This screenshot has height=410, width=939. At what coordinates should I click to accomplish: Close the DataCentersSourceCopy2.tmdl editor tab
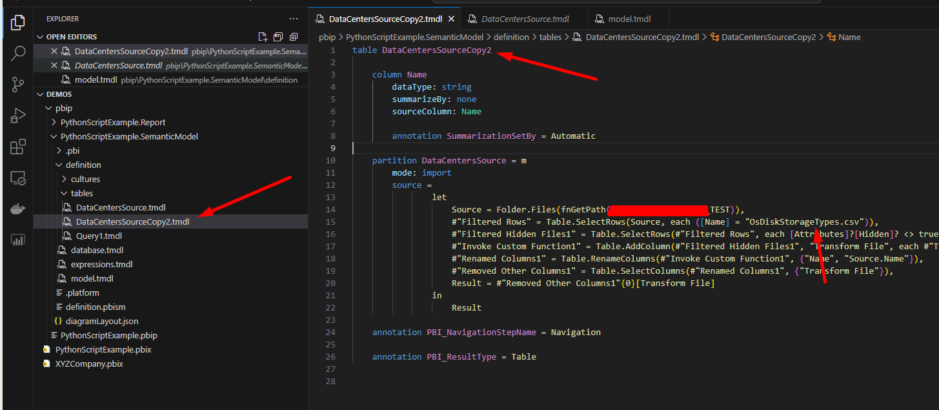[x=452, y=19]
